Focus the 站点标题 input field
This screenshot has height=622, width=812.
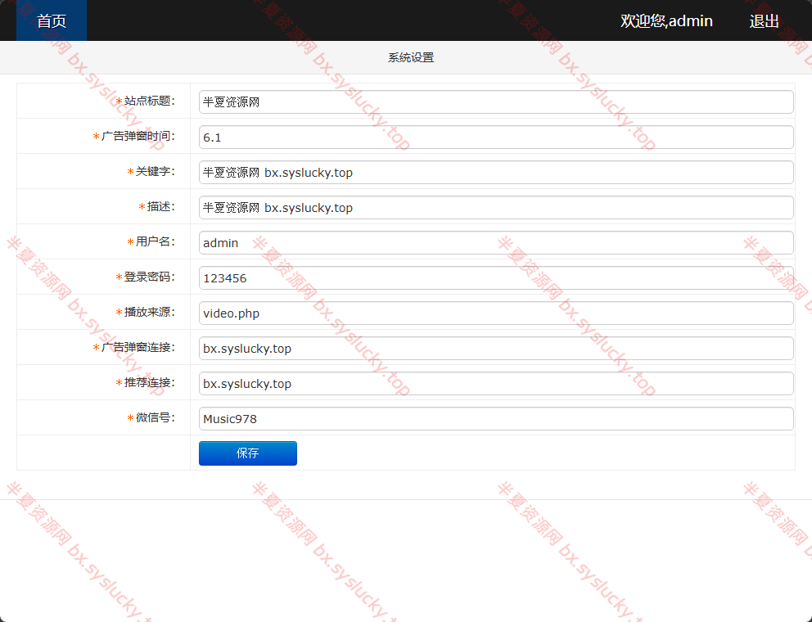coord(496,102)
